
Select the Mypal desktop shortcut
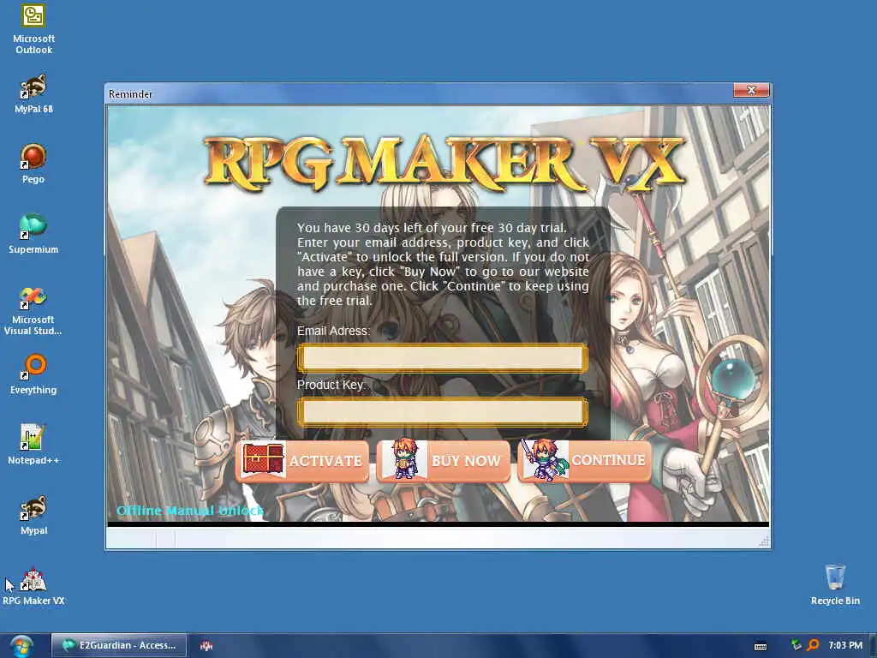[33, 515]
